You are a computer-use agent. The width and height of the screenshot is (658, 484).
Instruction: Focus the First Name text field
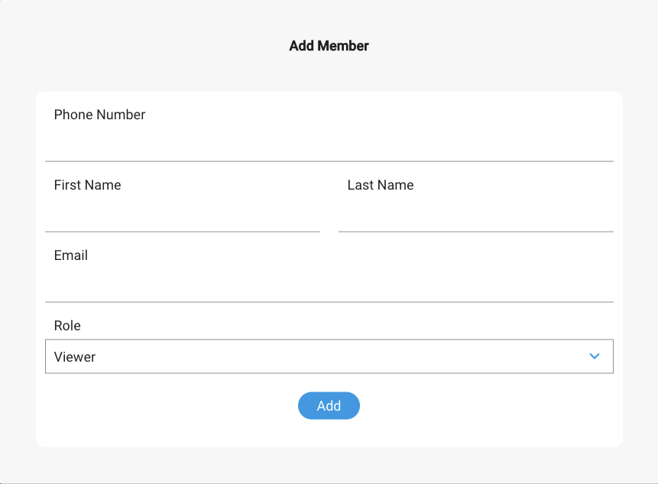coord(182,216)
